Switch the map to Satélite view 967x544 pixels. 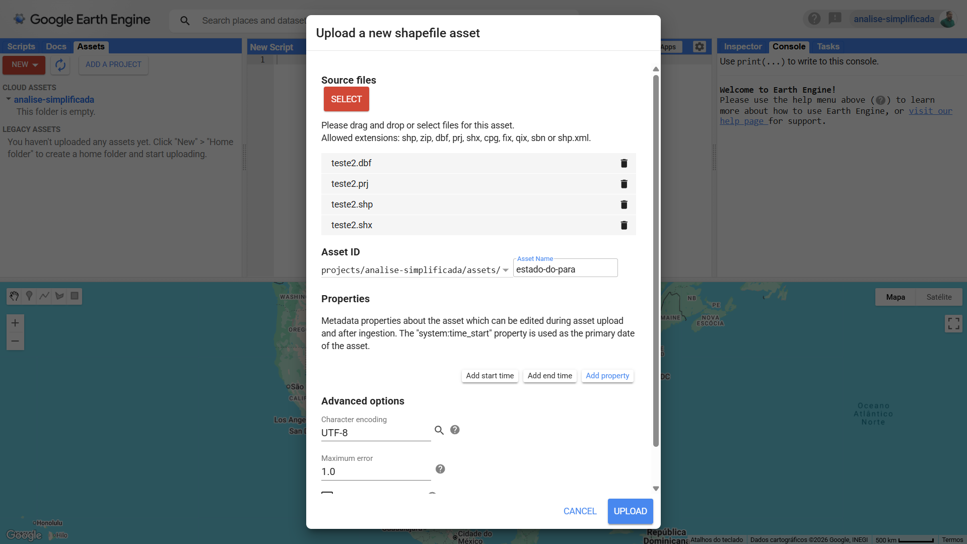coord(939,297)
